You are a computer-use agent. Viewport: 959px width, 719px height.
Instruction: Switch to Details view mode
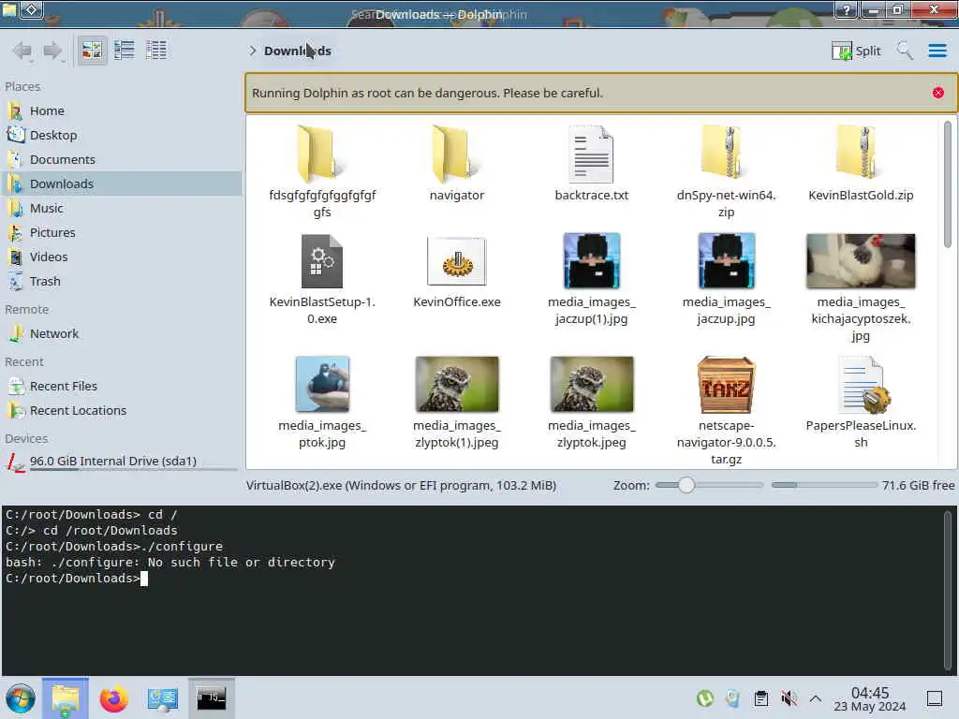[x=156, y=51]
